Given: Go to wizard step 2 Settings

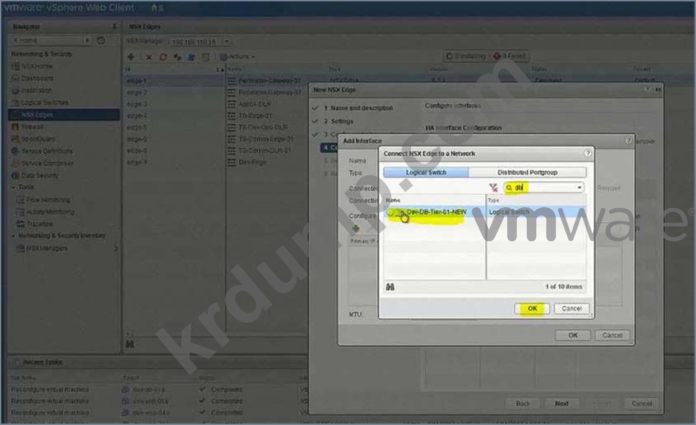Looking at the screenshot, I should coord(338,121).
